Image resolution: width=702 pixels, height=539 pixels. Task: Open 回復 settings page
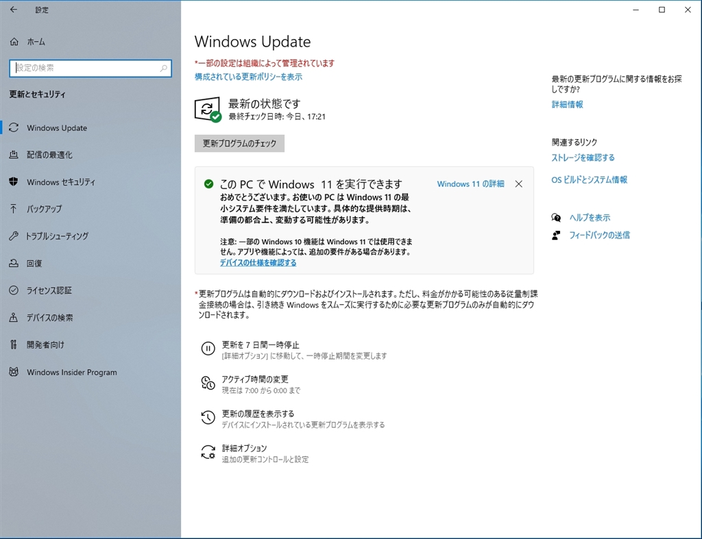(x=34, y=263)
